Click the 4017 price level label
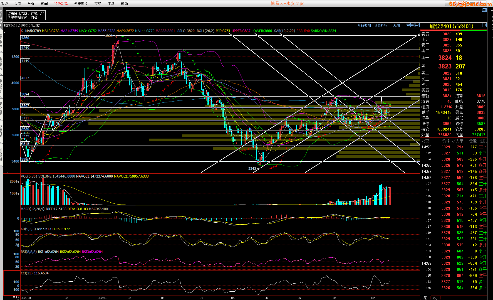493x300 pixels. 25,78
